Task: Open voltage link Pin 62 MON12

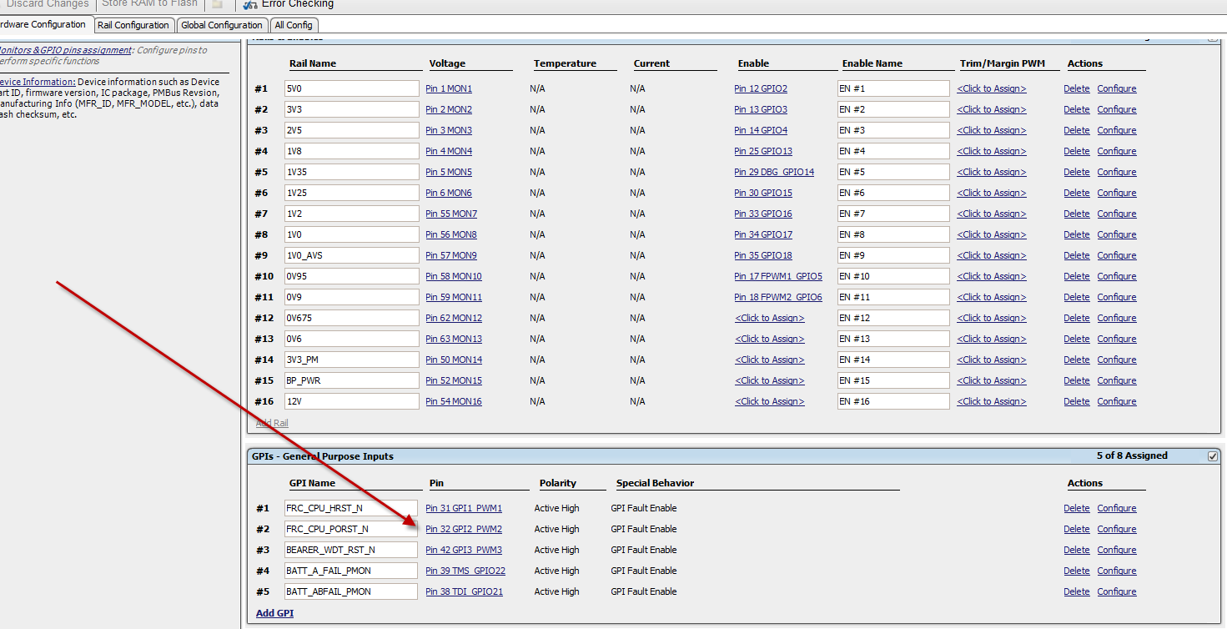Action: tap(454, 318)
